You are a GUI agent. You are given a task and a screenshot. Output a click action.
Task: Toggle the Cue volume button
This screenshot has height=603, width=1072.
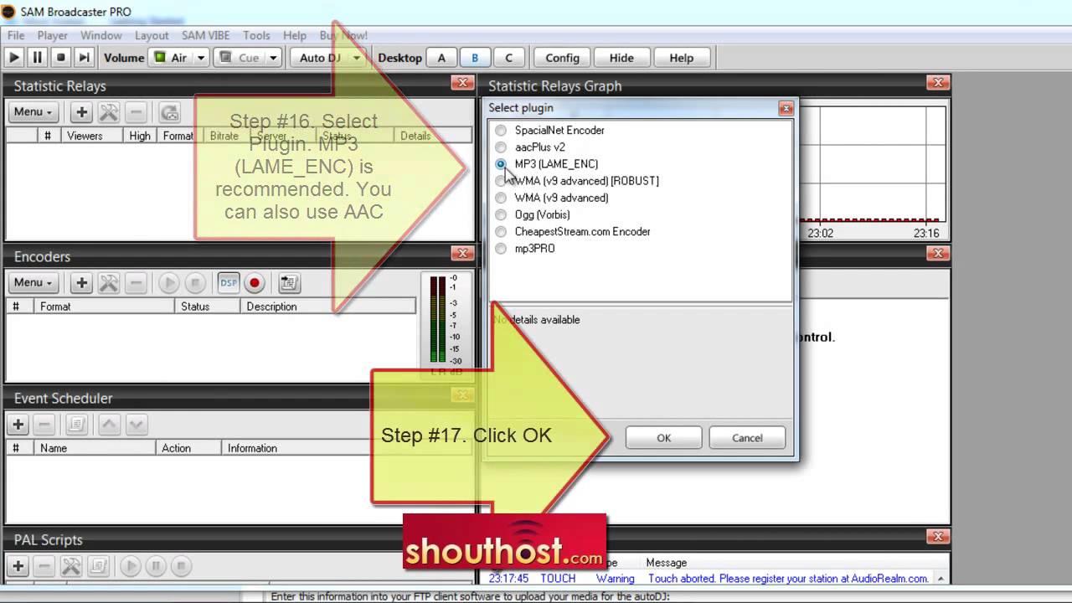coord(240,58)
